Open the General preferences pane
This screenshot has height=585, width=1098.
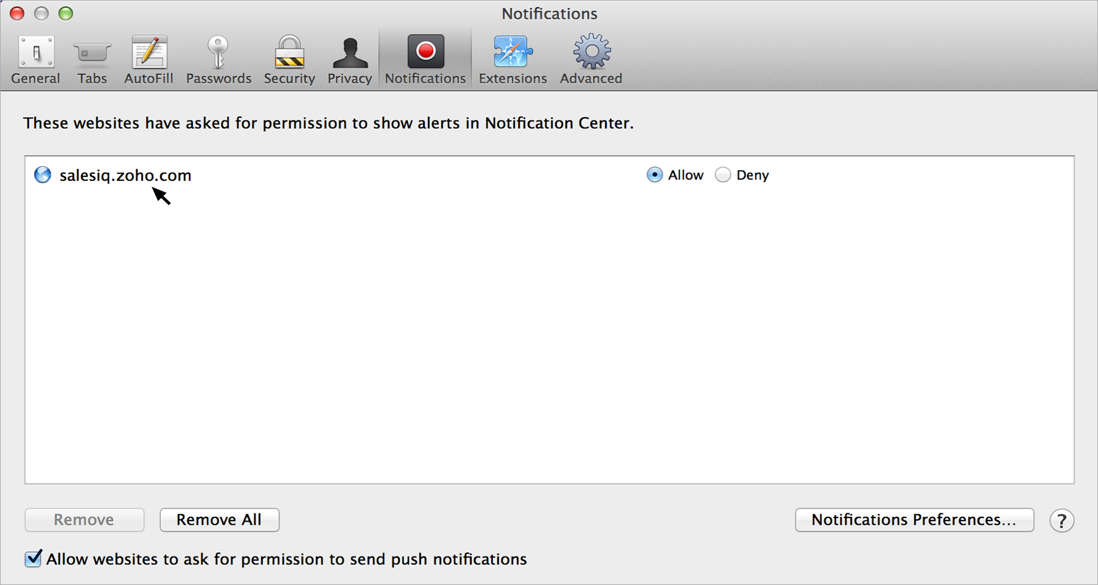[35, 60]
